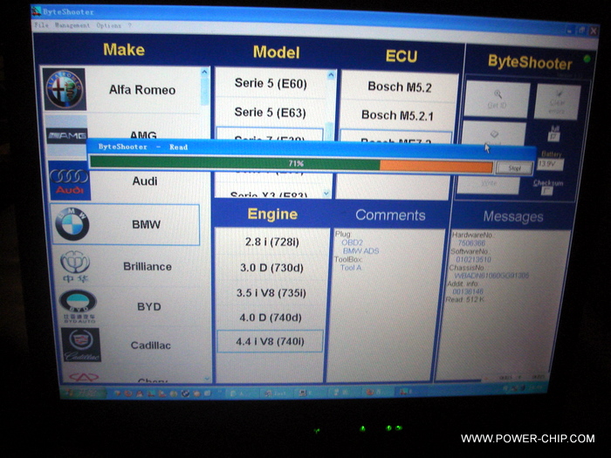
Task: Click the Make list scroll-up arrow
Action: (204, 72)
